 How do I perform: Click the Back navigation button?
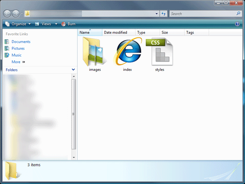(x=7, y=14)
